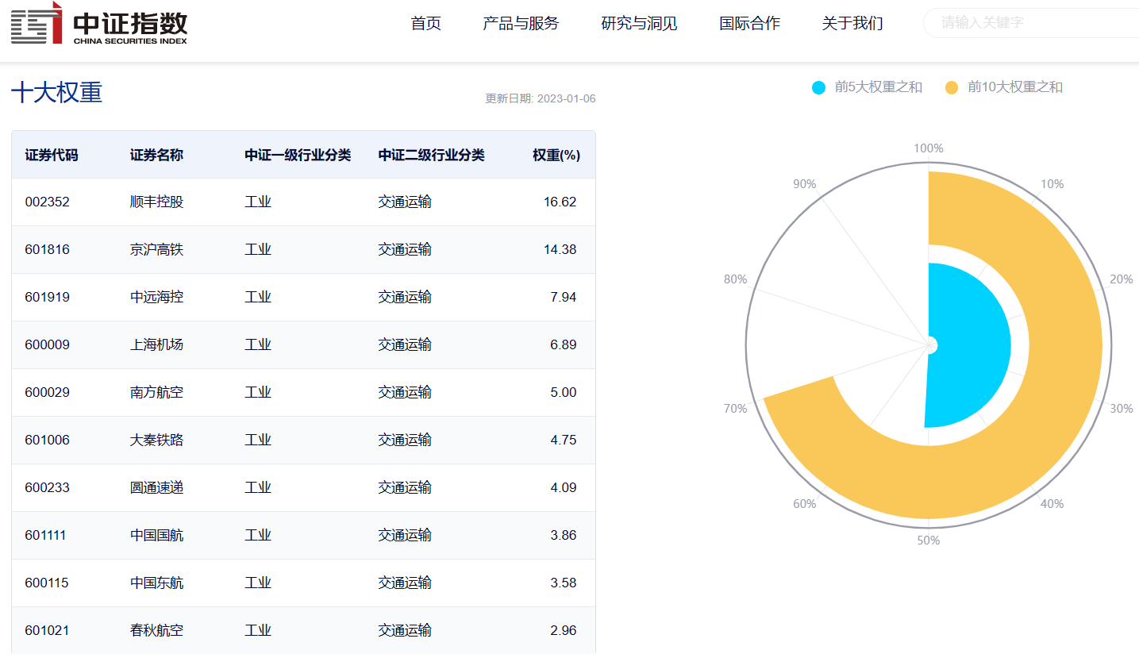The image size is (1139, 654).
Task: Click the 中证一级行业分类 column header
Action: [298, 155]
